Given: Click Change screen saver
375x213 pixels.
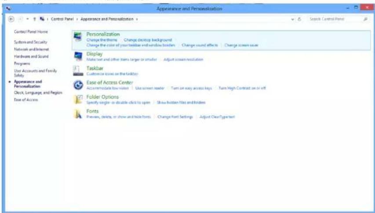Looking at the screenshot, I should 241,45.
